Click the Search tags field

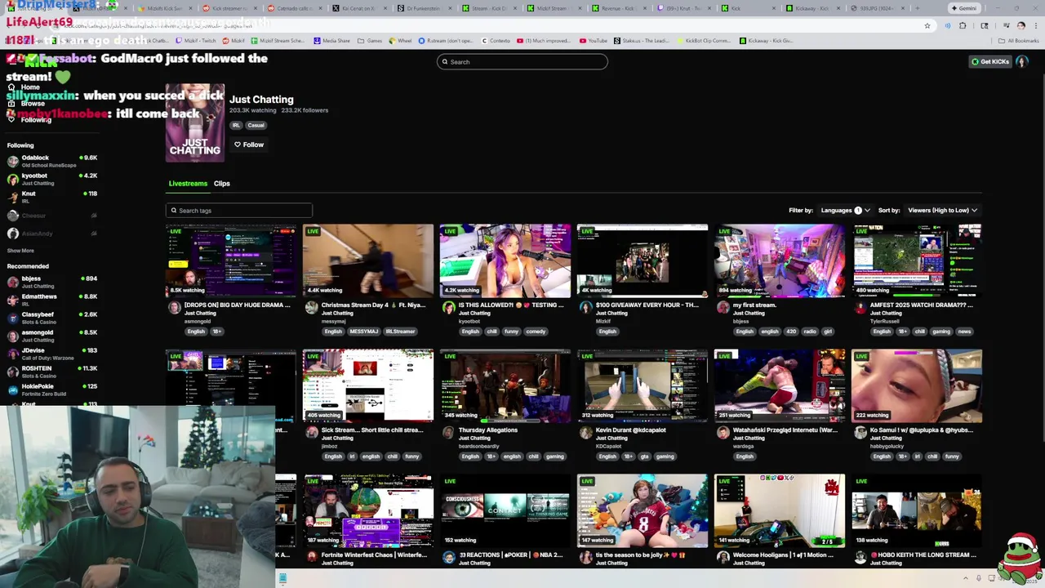238,211
